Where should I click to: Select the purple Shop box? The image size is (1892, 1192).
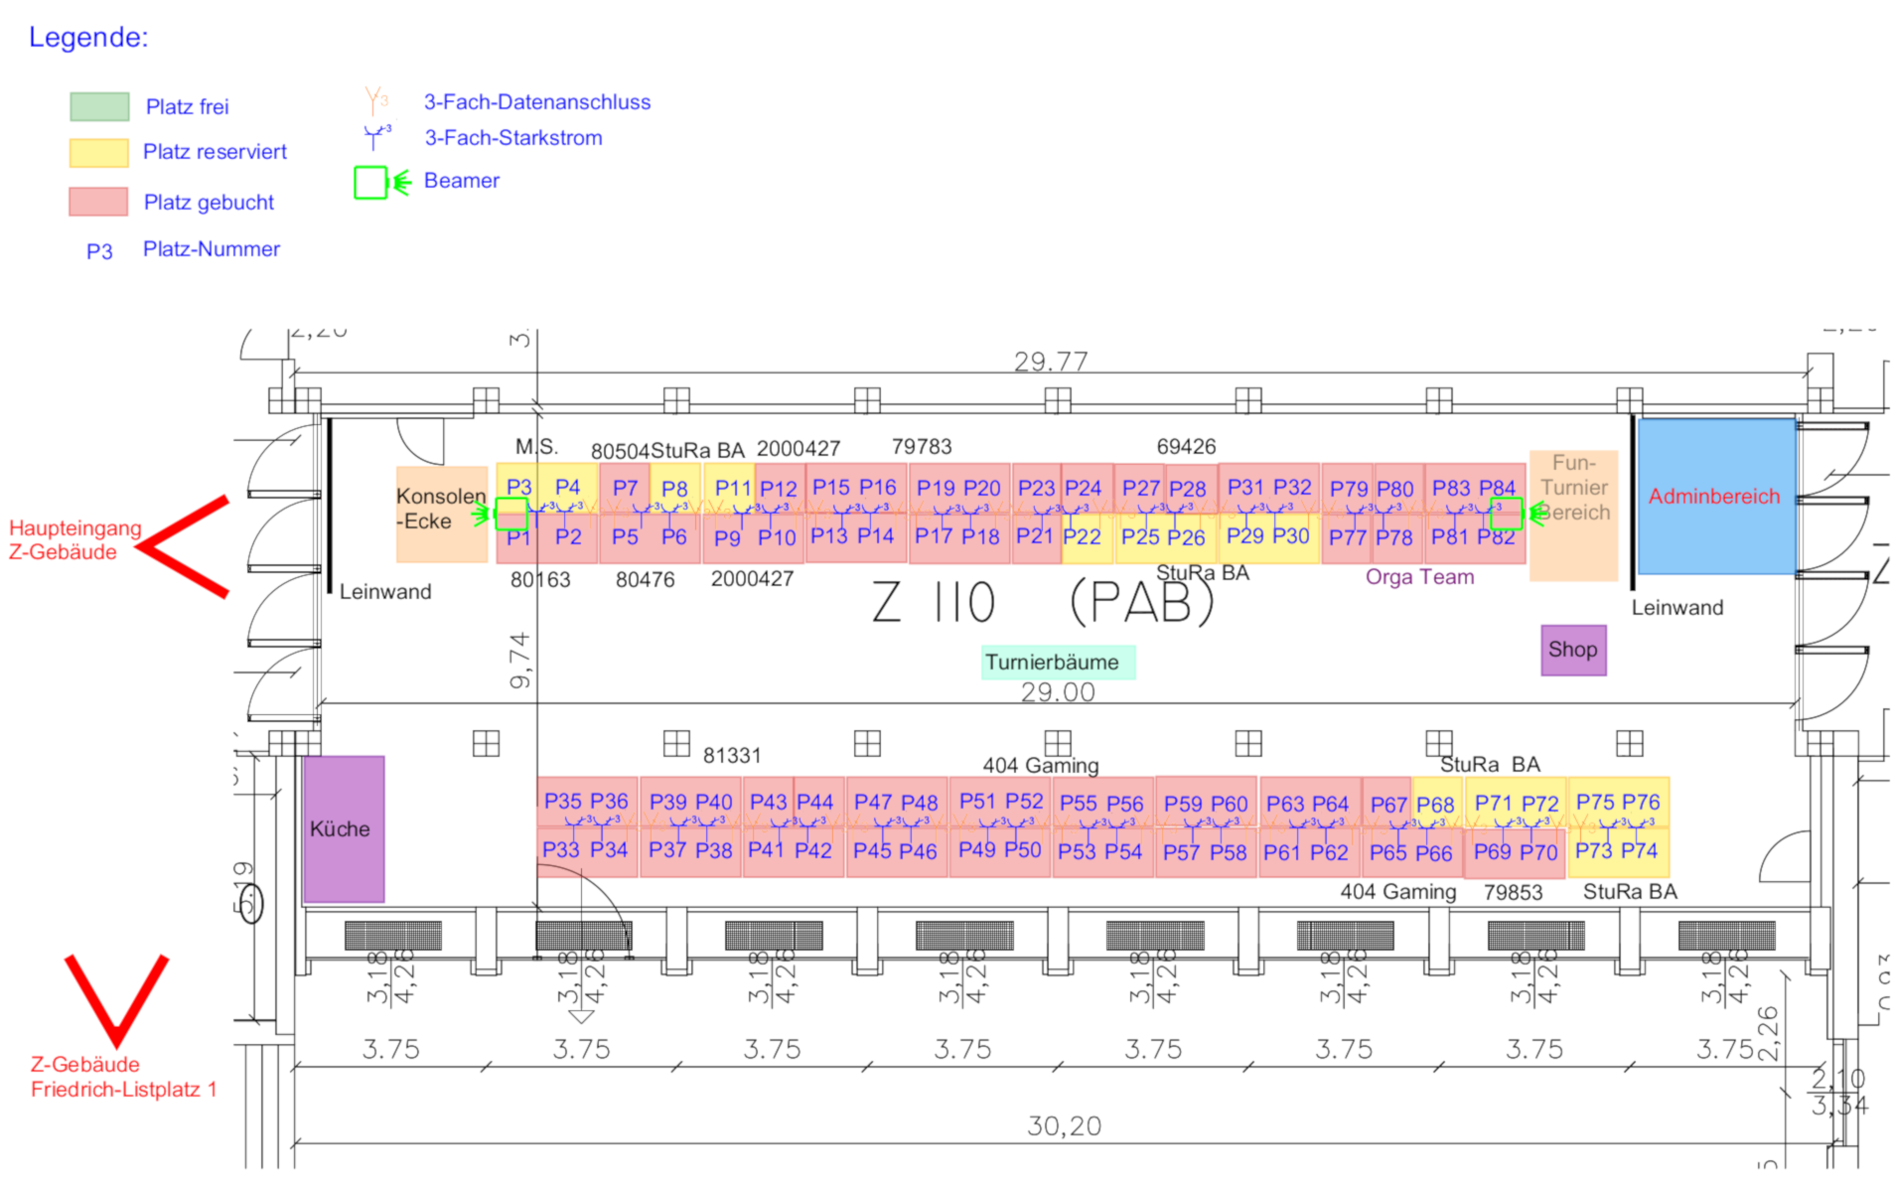[1572, 650]
